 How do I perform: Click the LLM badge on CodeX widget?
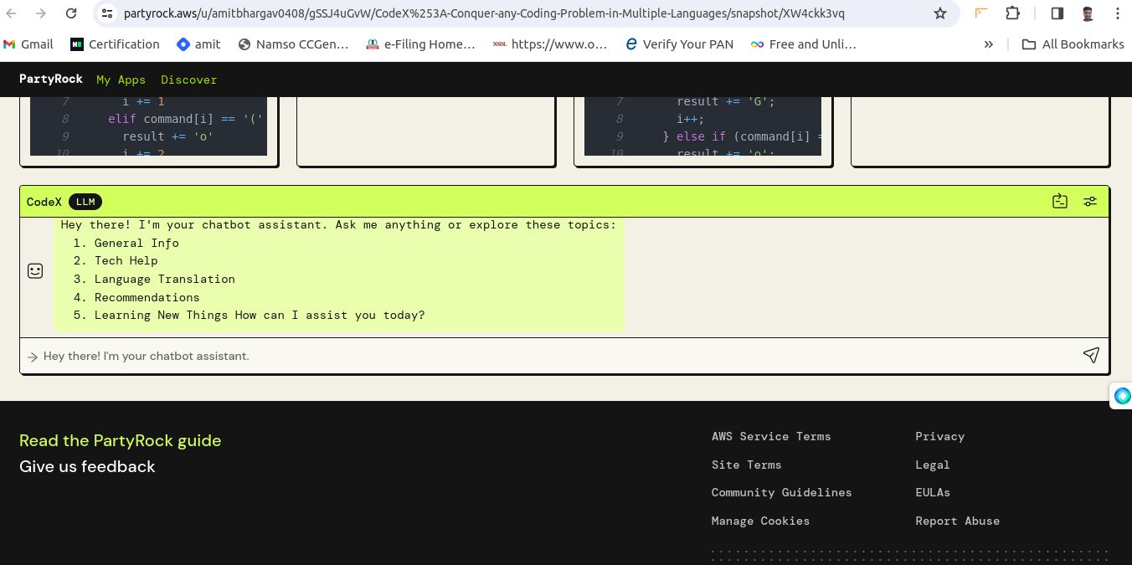(85, 202)
